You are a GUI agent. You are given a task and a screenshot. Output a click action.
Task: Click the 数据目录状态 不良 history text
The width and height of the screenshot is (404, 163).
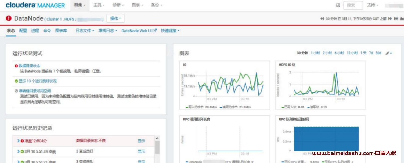pos(91,141)
